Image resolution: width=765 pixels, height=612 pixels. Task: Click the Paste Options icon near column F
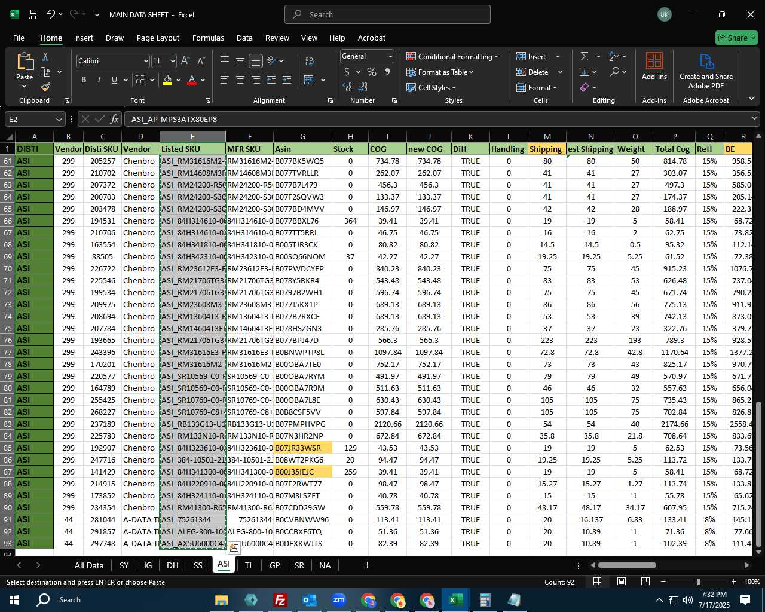(x=234, y=547)
